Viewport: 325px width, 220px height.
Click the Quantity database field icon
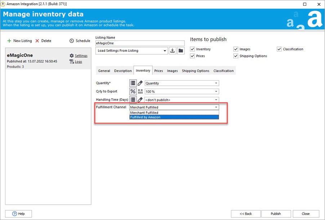coord(133,83)
